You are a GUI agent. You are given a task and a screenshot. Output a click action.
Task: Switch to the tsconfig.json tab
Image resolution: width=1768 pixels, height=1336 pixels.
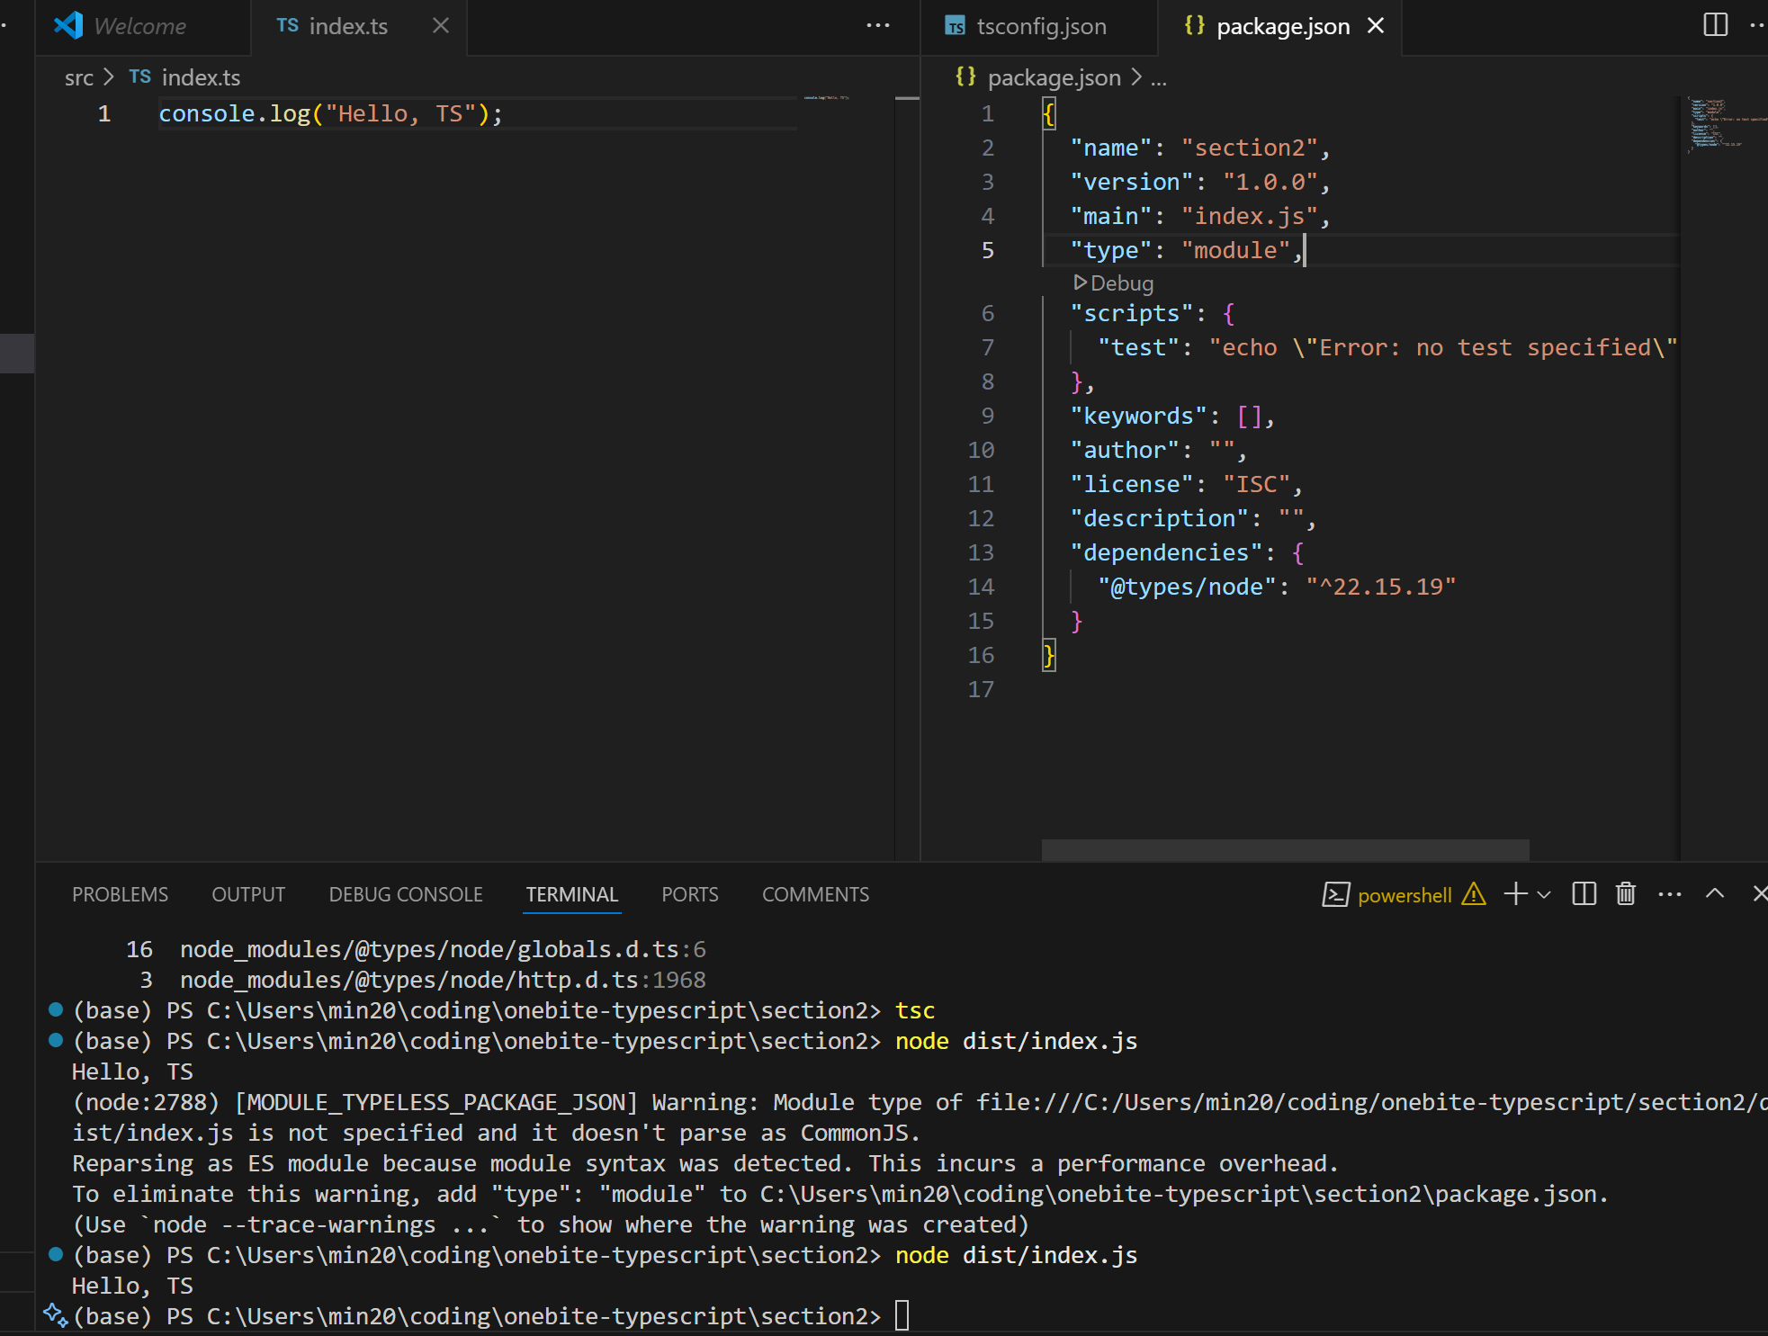pyautogui.click(x=1040, y=26)
